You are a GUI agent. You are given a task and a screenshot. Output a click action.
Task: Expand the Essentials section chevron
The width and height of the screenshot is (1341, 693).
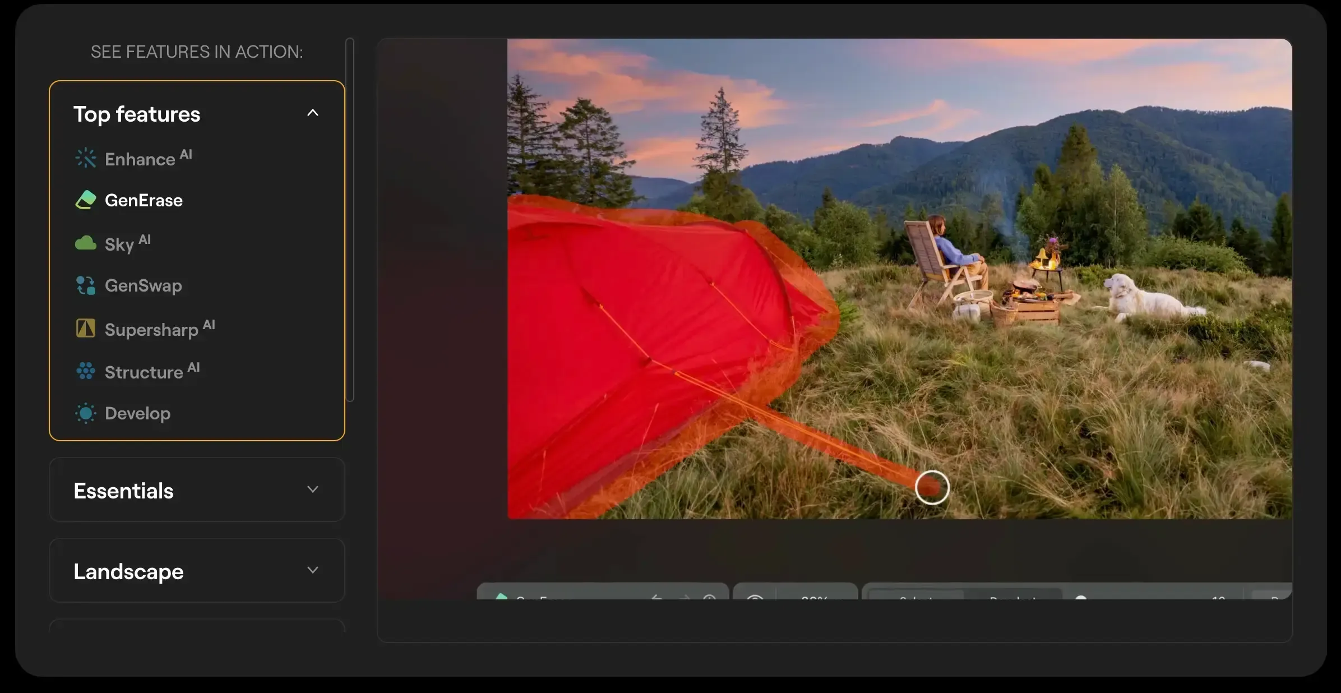(313, 489)
